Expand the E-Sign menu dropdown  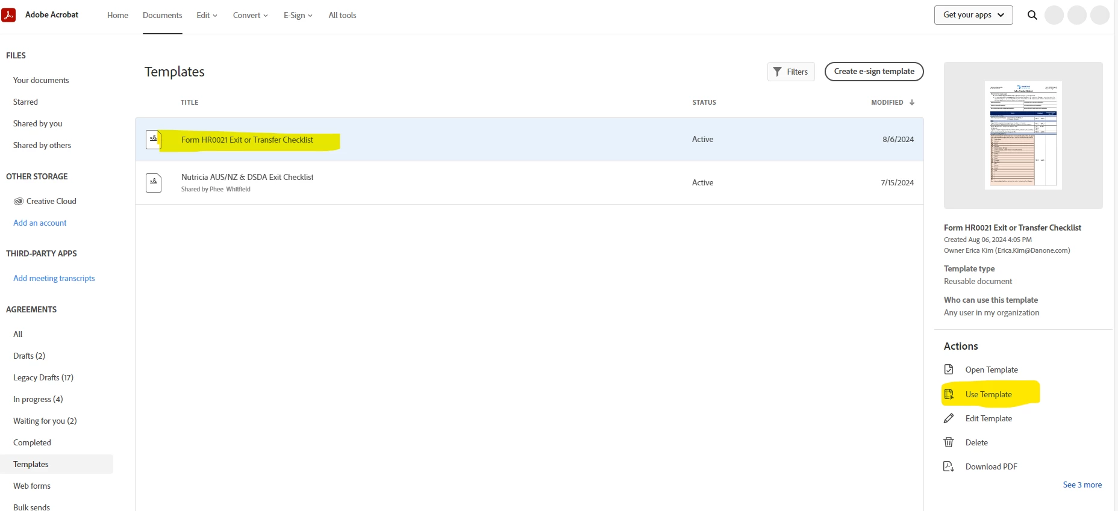[x=298, y=15]
